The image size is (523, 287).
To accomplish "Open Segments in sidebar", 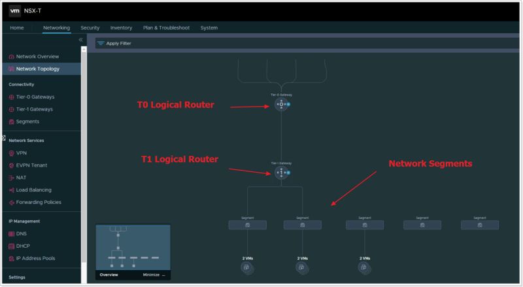I will click(x=27, y=122).
